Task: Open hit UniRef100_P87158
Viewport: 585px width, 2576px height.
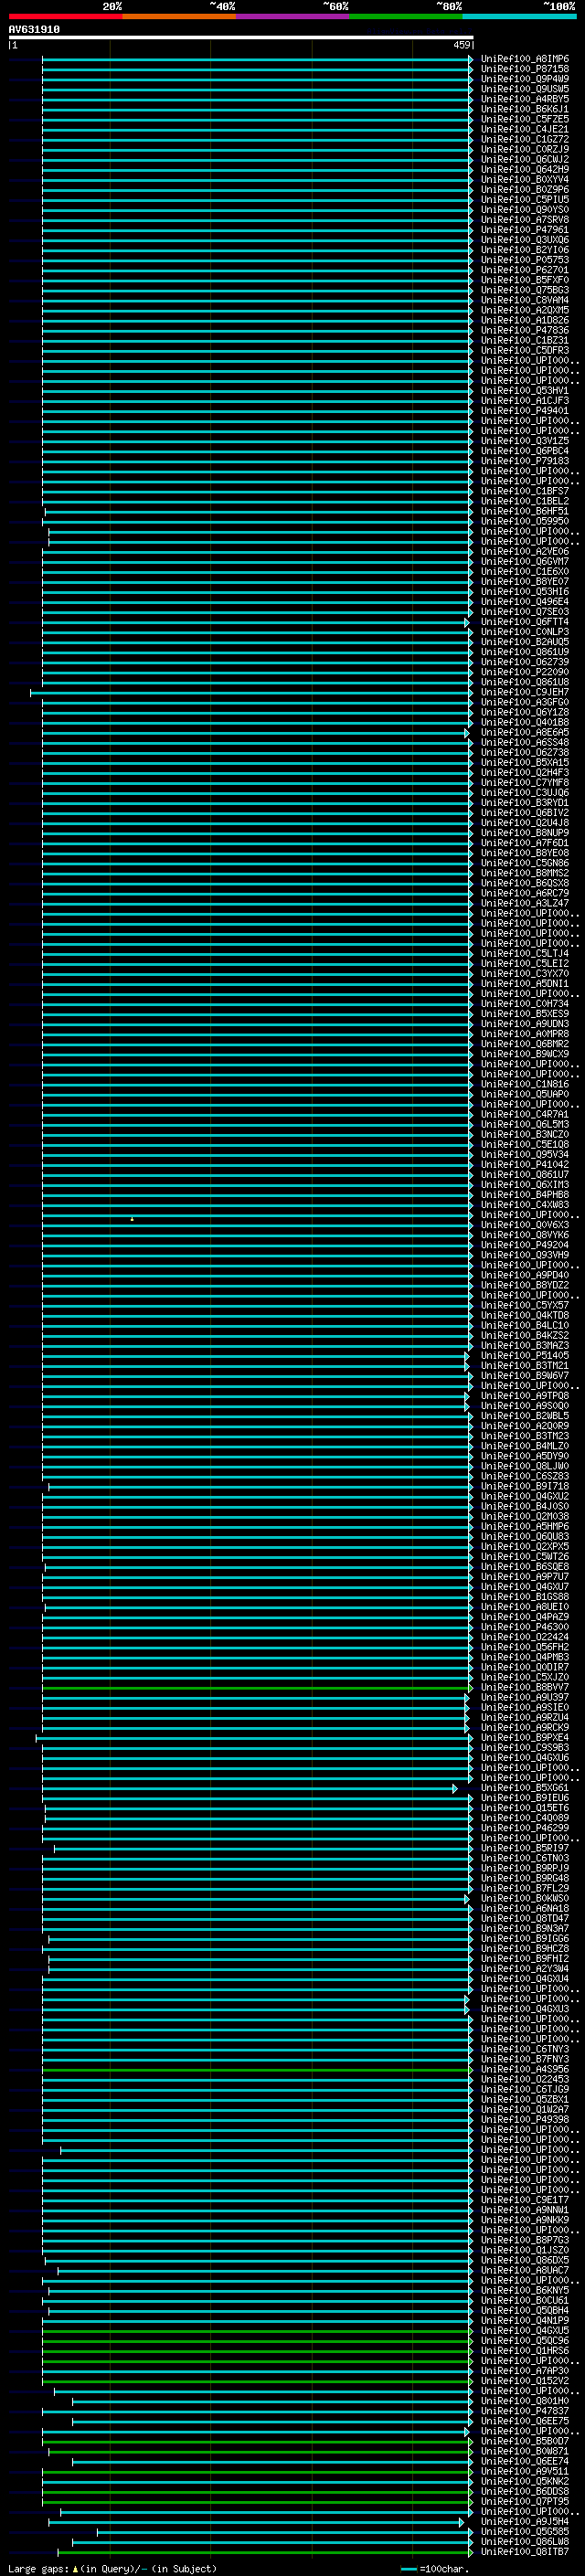Action: click(524, 69)
